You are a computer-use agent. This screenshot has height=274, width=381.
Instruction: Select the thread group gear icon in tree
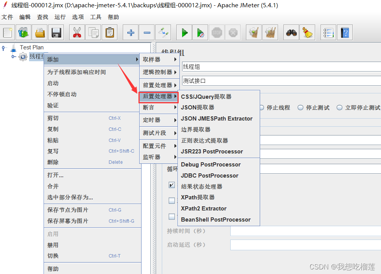[23, 57]
